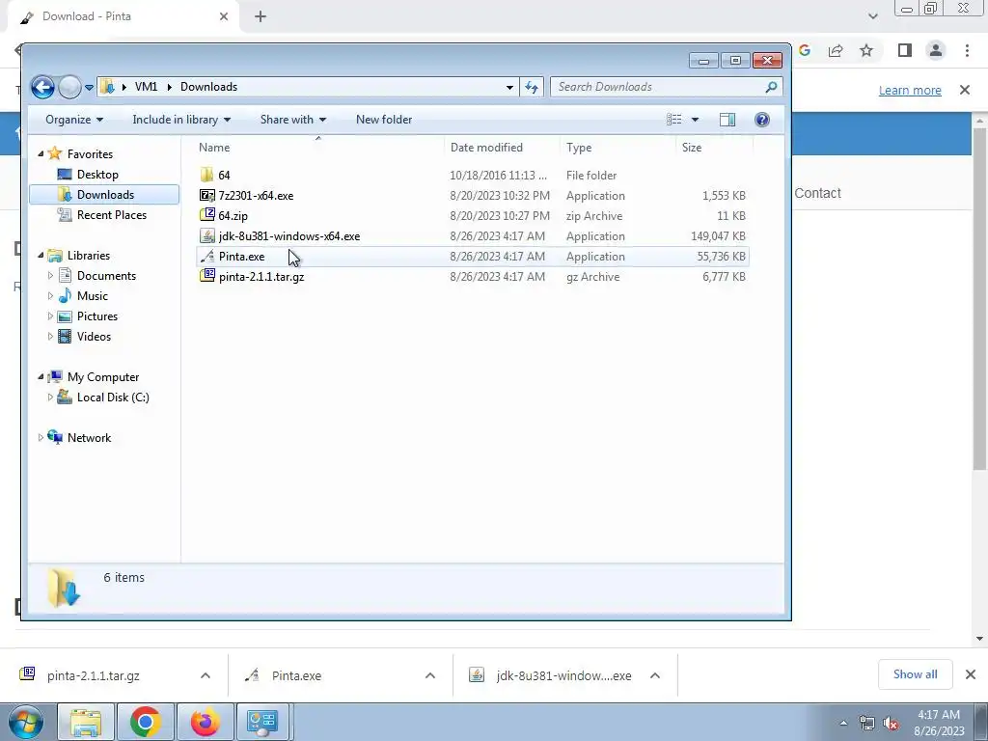The width and height of the screenshot is (988, 741).
Task: Open the Share with menu
Action: coord(293,120)
